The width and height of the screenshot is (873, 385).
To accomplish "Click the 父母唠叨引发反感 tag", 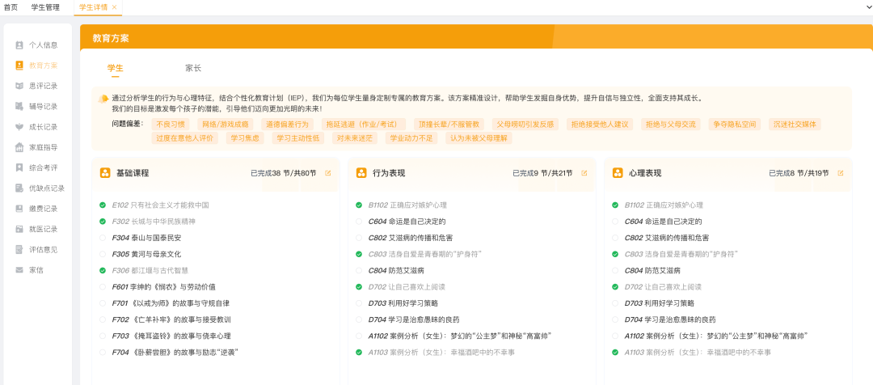I will click(x=525, y=125).
